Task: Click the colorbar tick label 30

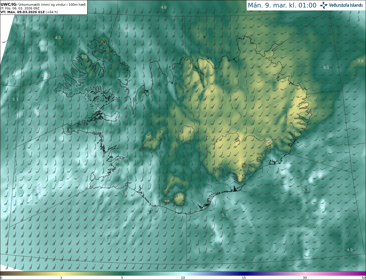Action: pyautogui.click(x=305, y=278)
